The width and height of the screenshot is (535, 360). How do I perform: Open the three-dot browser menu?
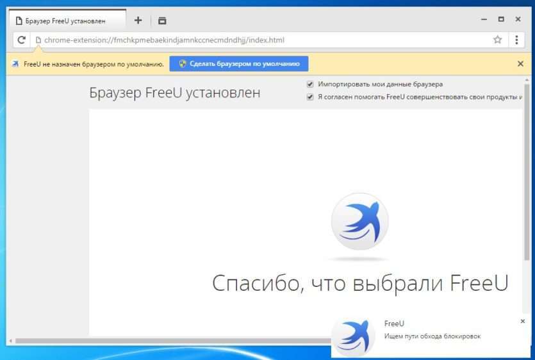(516, 40)
